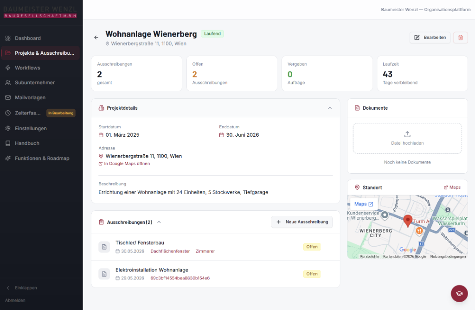475x310 pixels.
Task: Click the Offen Ausschreibungen stat card
Action: pos(232,74)
